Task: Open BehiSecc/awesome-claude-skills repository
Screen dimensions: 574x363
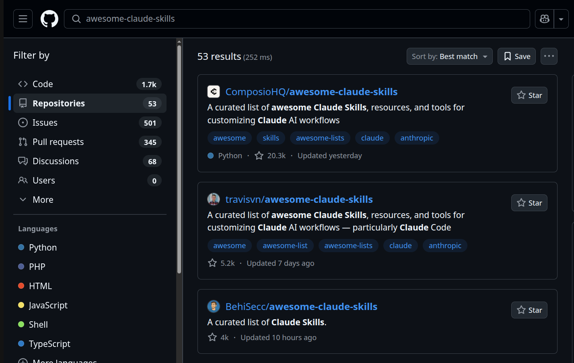Action: (301, 307)
